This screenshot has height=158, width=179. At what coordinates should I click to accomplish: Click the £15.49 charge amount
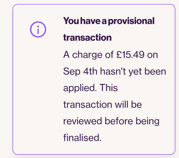point(130,55)
